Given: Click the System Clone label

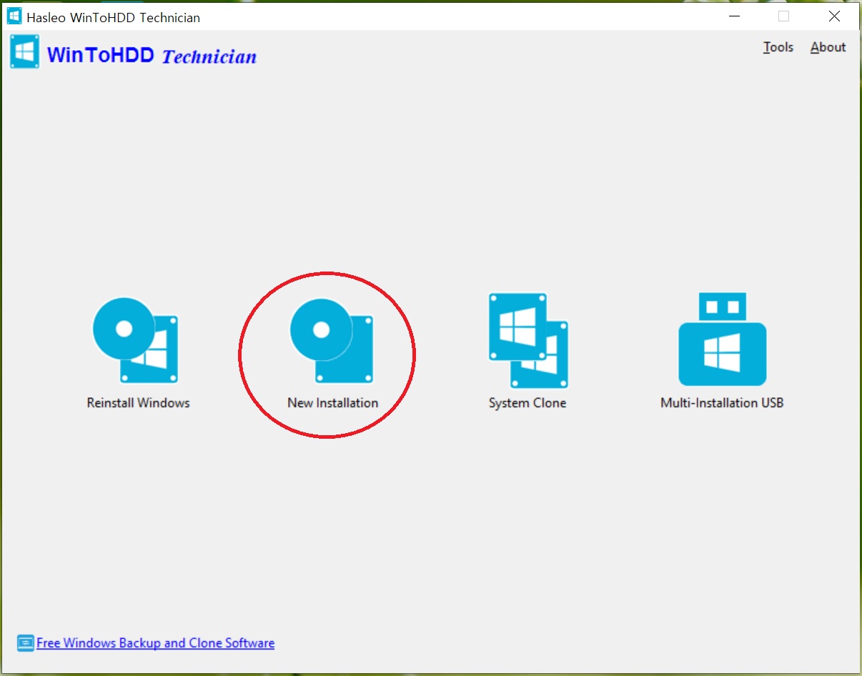Looking at the screenshot, I should (x=527, y=403).
